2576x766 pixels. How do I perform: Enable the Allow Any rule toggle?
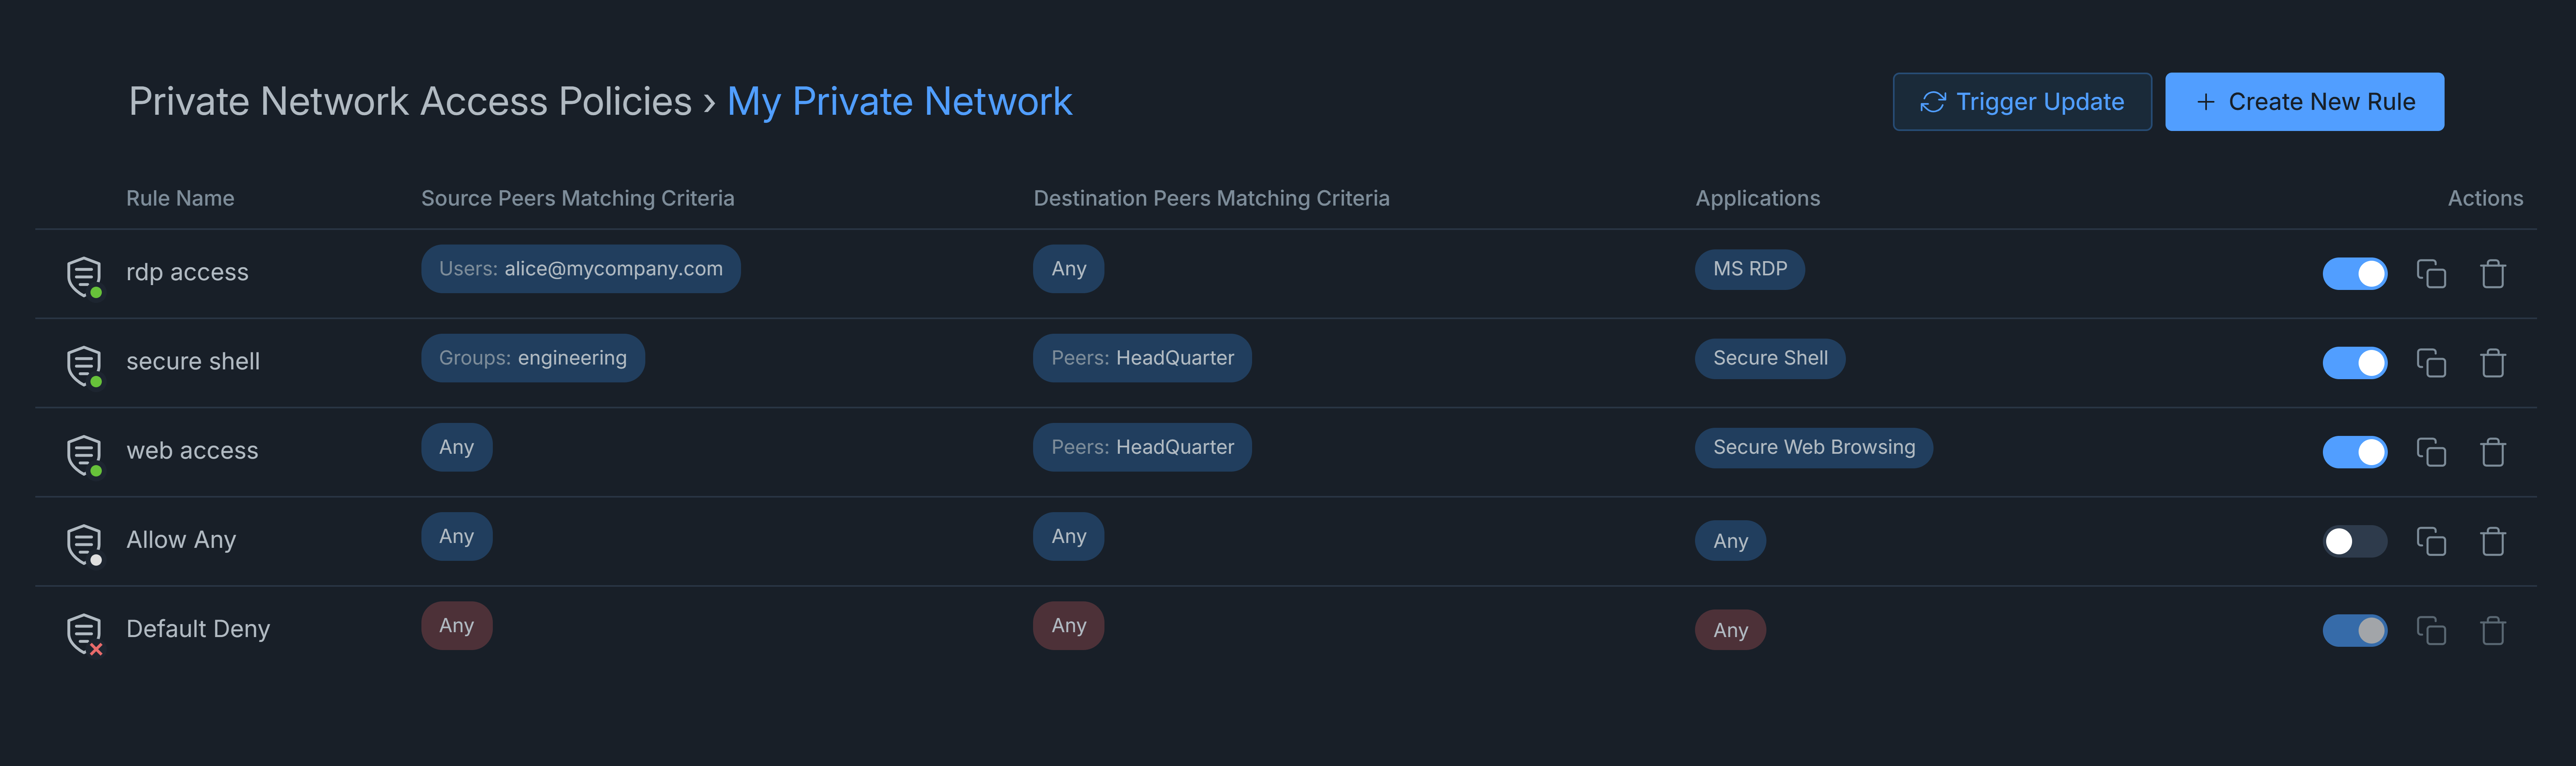tap(2354, 541)
